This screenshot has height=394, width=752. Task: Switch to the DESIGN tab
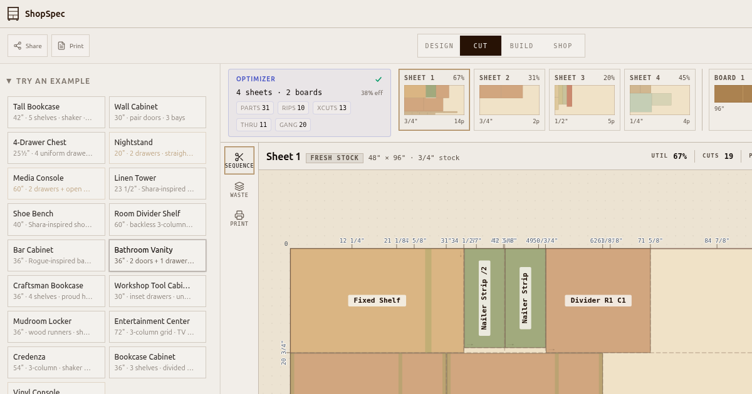tap(439, 46)
